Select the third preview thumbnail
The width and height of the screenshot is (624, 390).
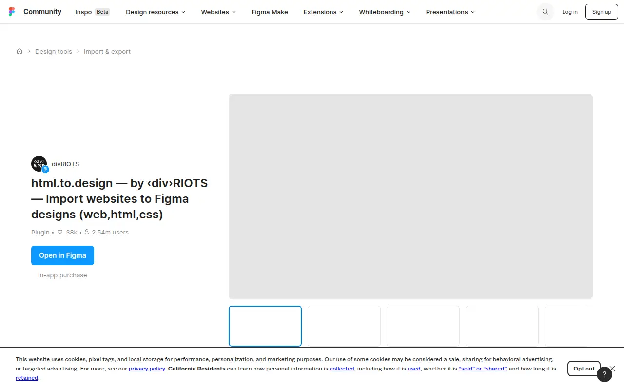point(423,326)
